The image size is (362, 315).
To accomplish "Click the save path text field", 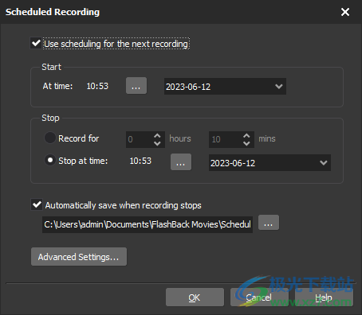I will pos(148,224).
